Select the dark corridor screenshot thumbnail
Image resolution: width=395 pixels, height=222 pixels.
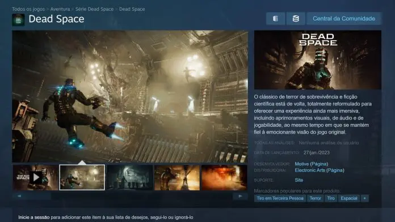(130, 177)
